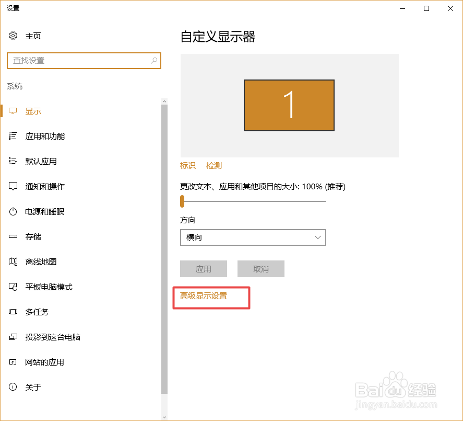The image size is (463, 421).
Task: Click the 应用 apply button
Action: 204,269
